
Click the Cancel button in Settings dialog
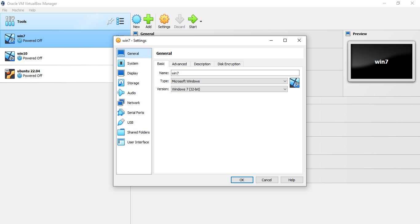267,180
